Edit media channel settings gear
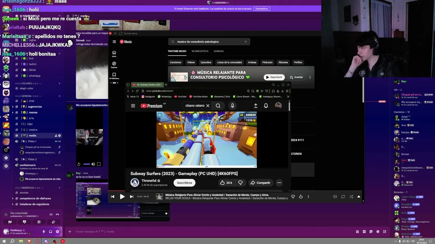Viewport: 435px width, 244px height. pos(59,136)
